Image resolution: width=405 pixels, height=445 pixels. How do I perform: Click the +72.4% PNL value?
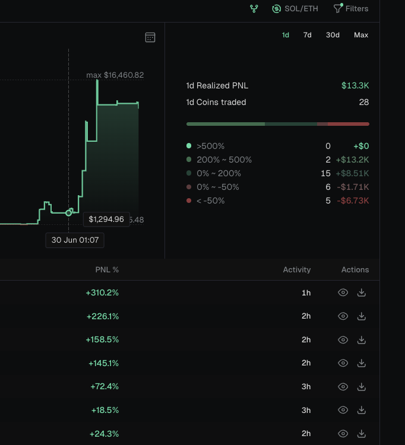click(105, 386)
